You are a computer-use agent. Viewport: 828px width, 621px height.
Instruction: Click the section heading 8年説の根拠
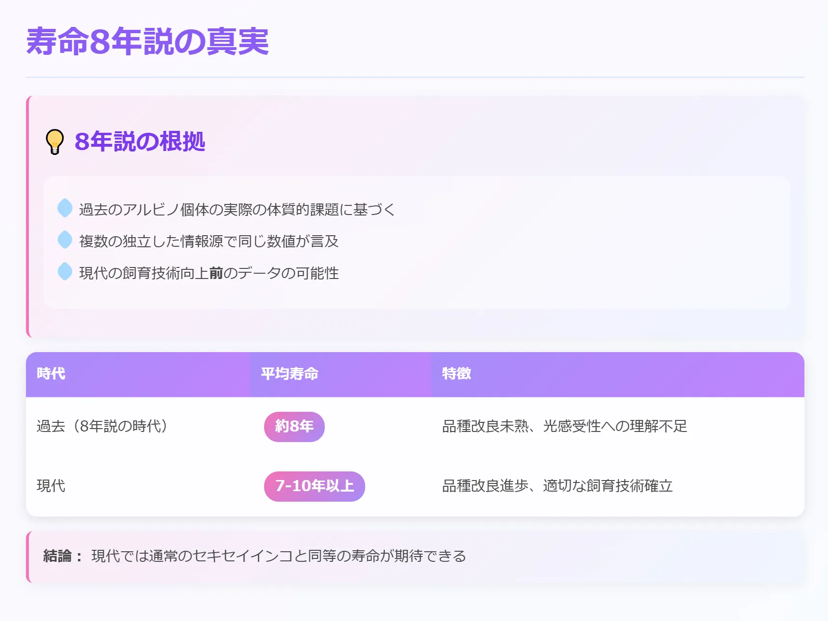140,141
